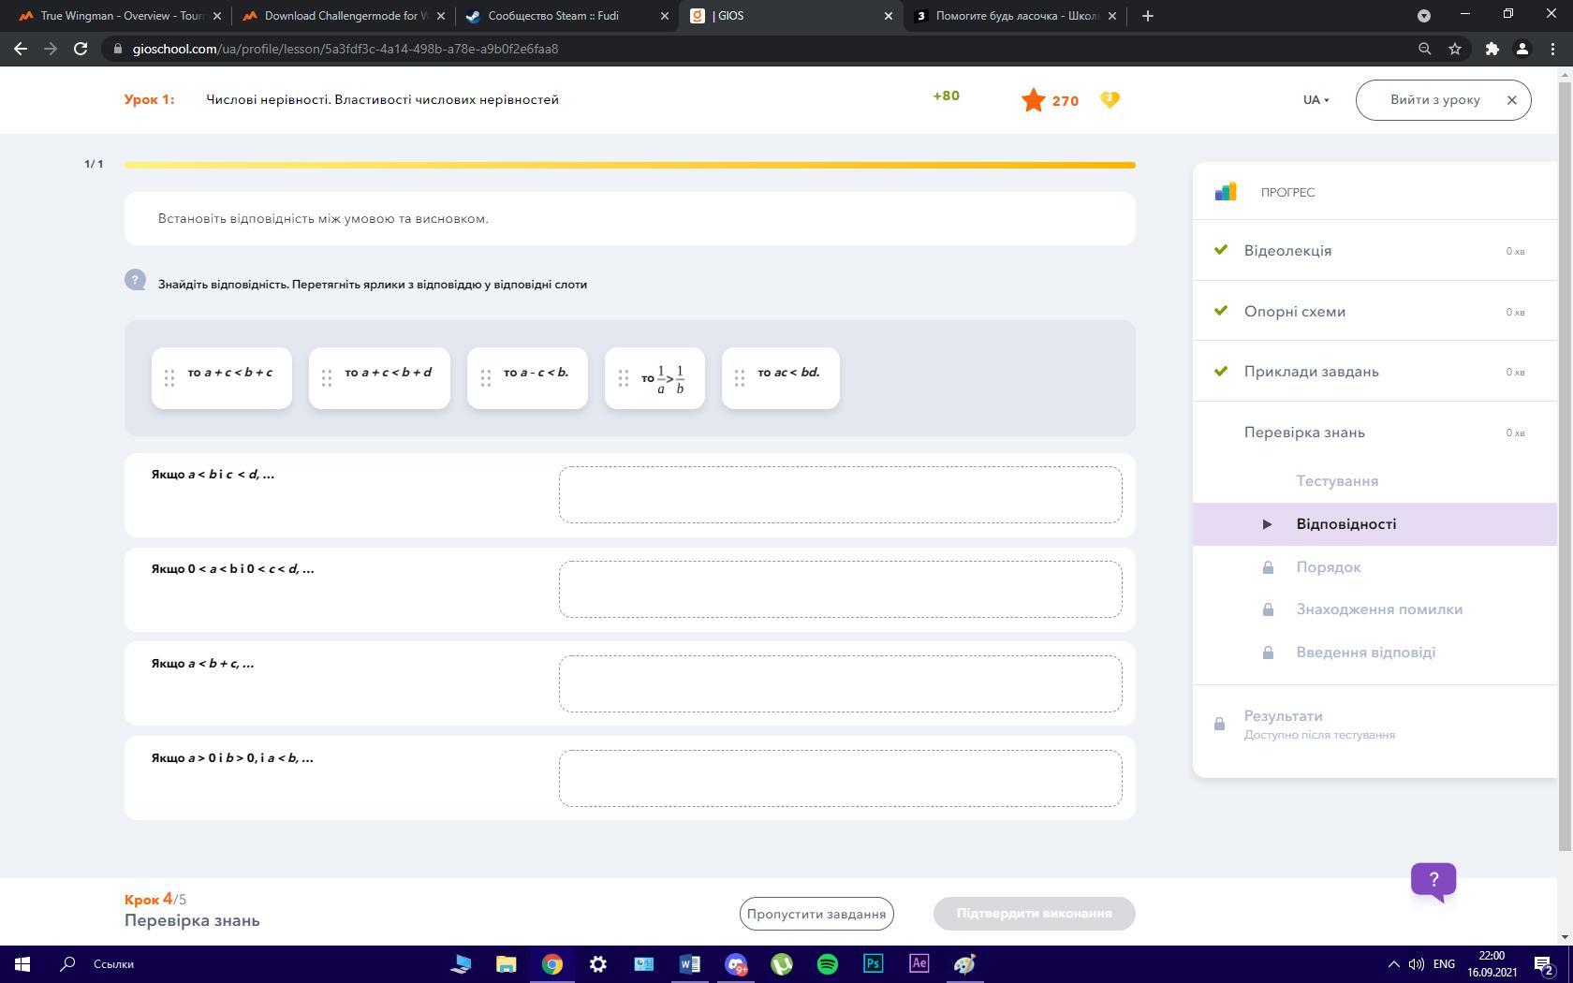Select the 'то a - c < b' answer card
Viewport: 1573px width, 983px height.
point(527,378)
